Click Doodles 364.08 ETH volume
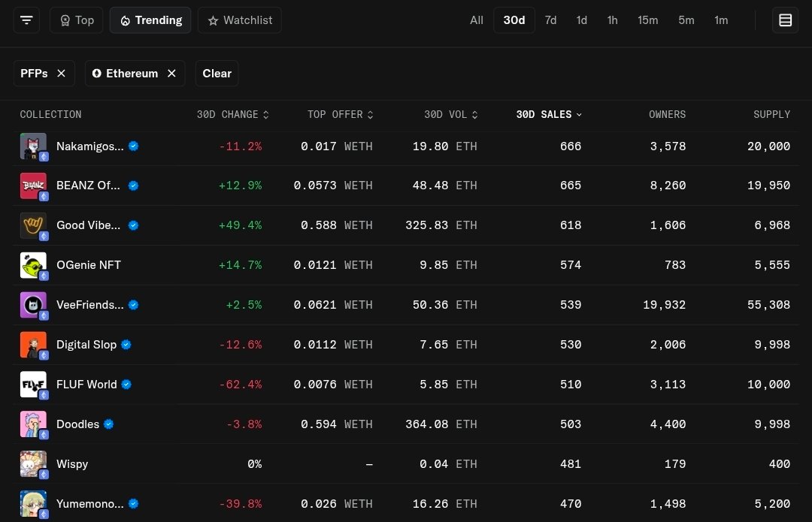 [x=441, y=424]
